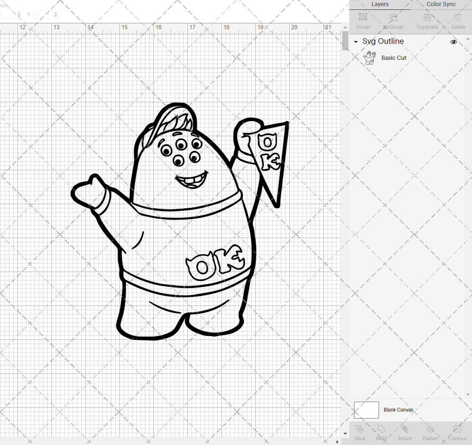Viewport: 472px width, 445px height.
Task: Click the Group icon in Layers panel
Action: (362, 17)
